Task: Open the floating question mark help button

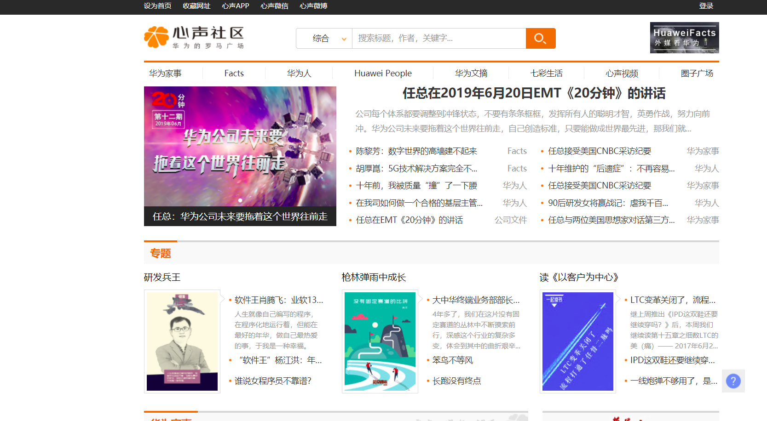Action: 733,381
